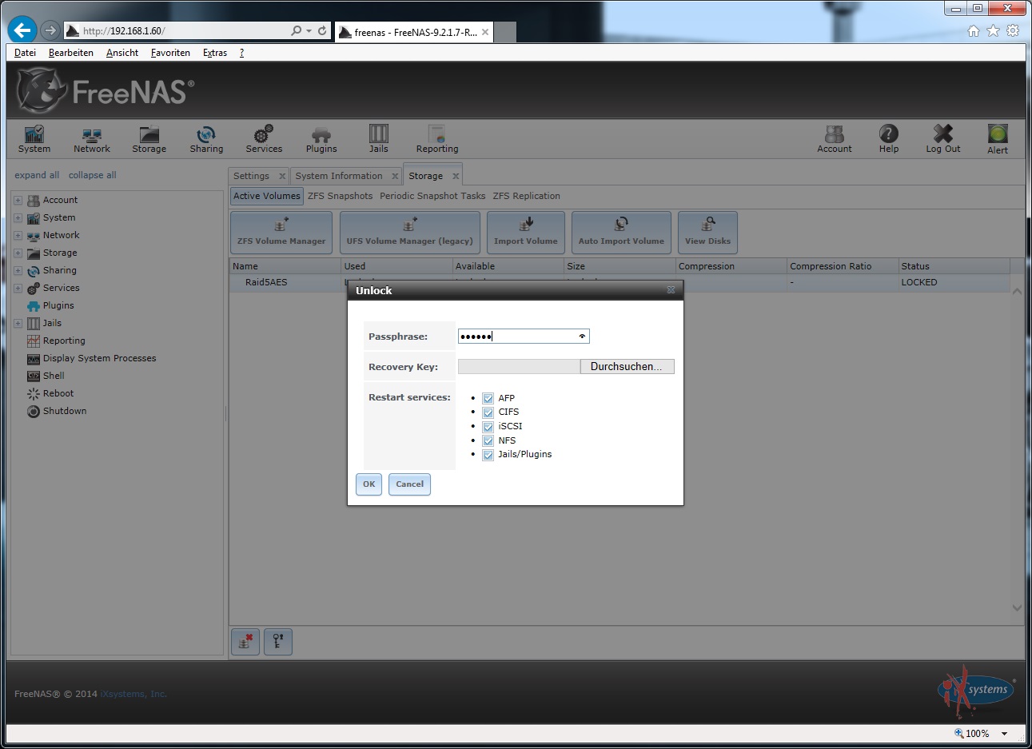This screenshot has width=1032, height=749.
Task: Click Reboot in the sidebar
Action: click(x=58, y=393)
